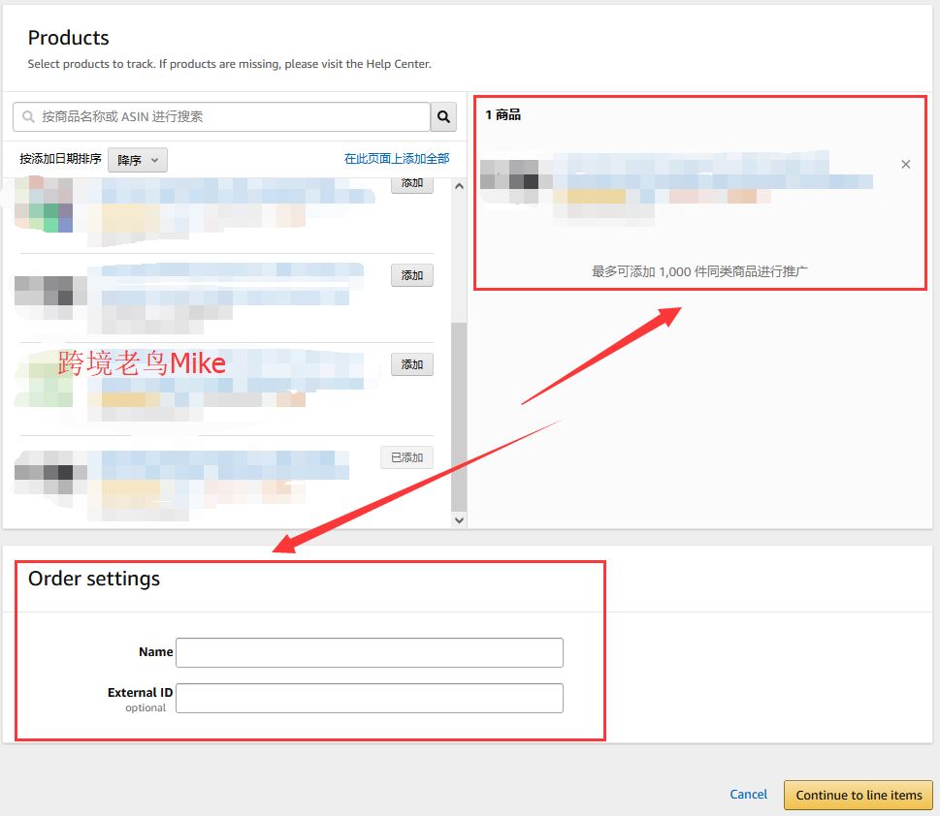Click the Order settings heading
This screenshot has width=940, height=816.
tap(94, 579)
